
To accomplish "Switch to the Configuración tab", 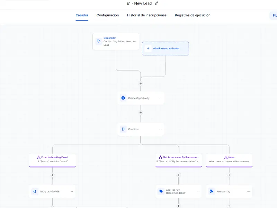I will (x=108, y=15).
